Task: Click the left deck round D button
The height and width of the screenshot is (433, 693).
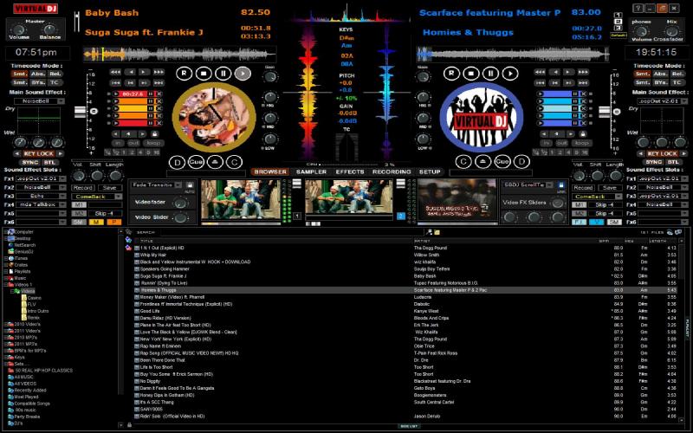Action: click(x=177, y=162)
